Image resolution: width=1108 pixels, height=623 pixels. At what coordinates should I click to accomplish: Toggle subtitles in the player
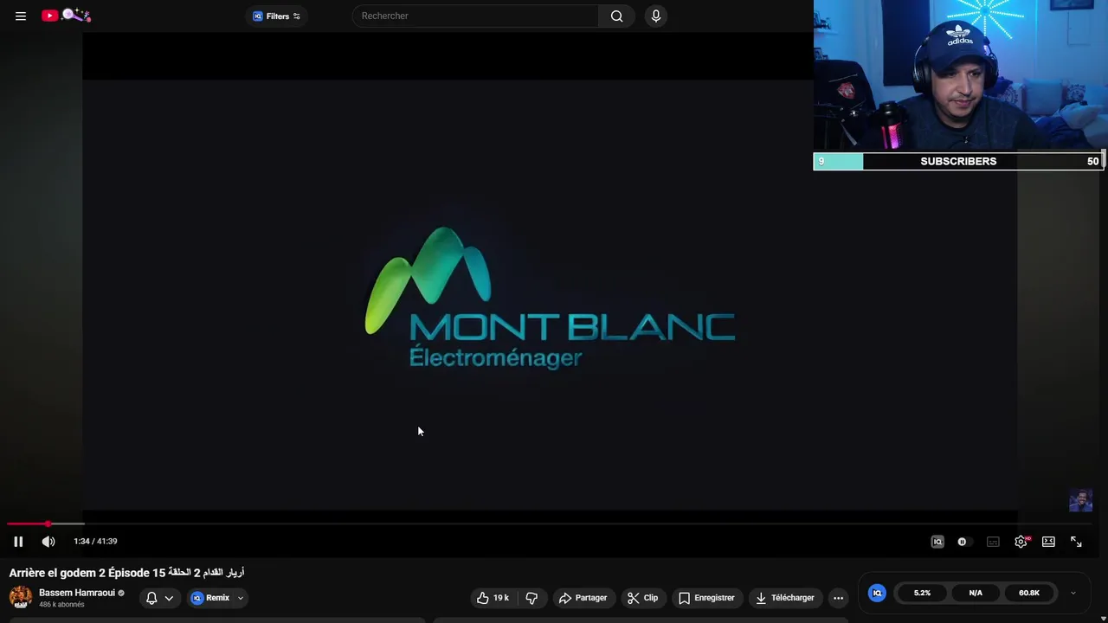[x=993, y=542]
